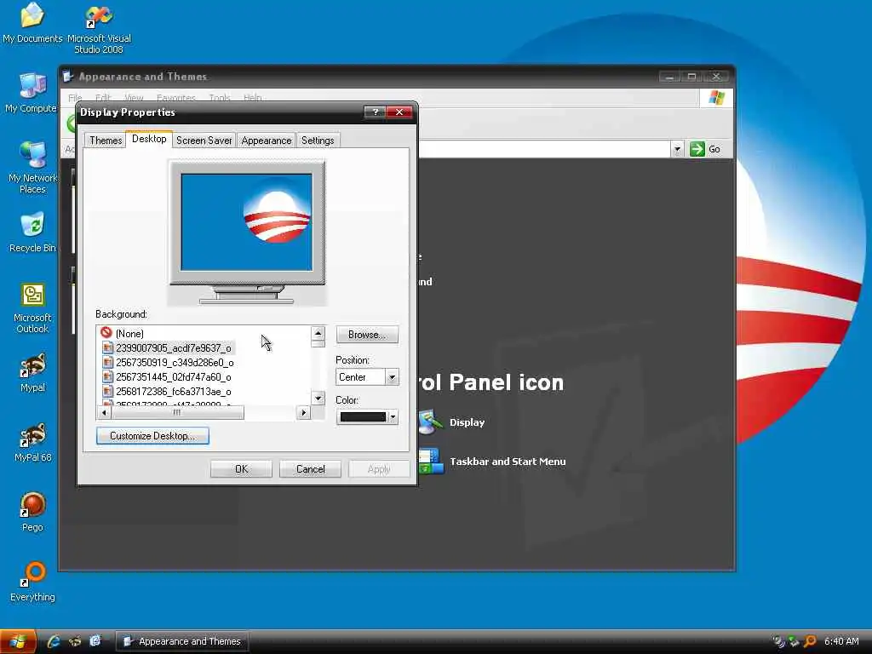
Task: Click the Taskbar and Start Menu icon
Action: click(431, 461)
